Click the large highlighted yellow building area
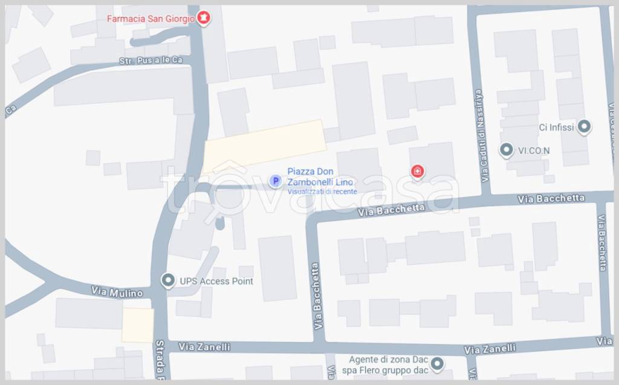 tap(264, 146)
